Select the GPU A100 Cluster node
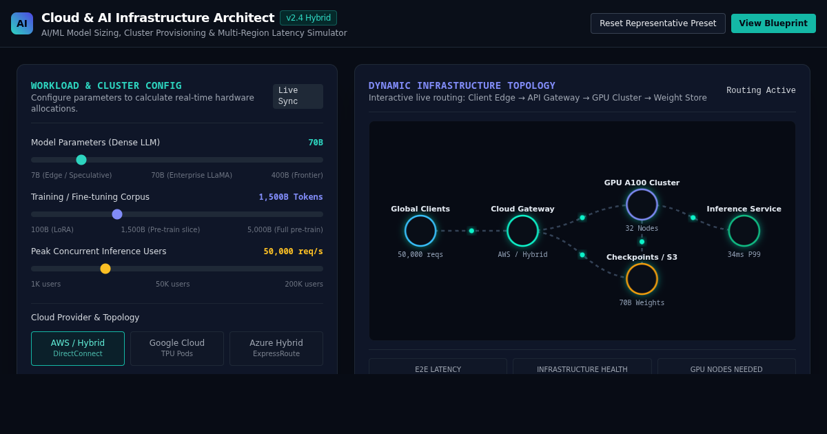The width and height of the screenshot is (827, 434). pyautogui.click(x=642, y=205)
